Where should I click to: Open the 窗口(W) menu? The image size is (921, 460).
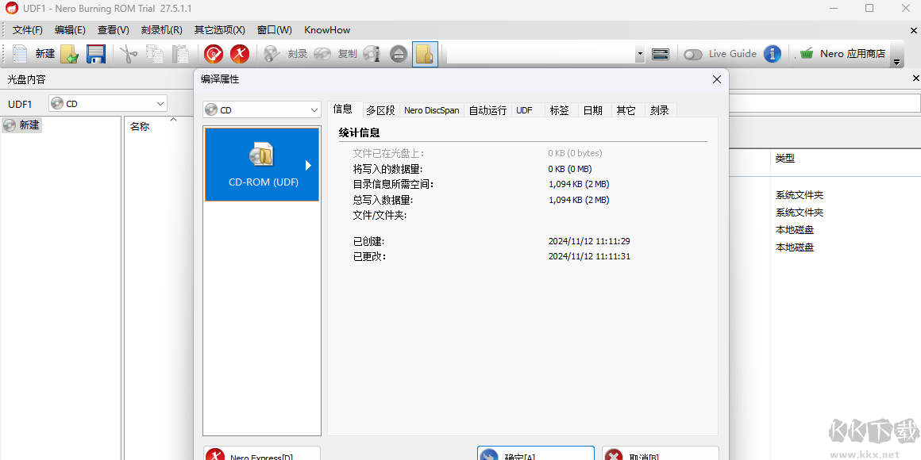(x=274, y=30)
